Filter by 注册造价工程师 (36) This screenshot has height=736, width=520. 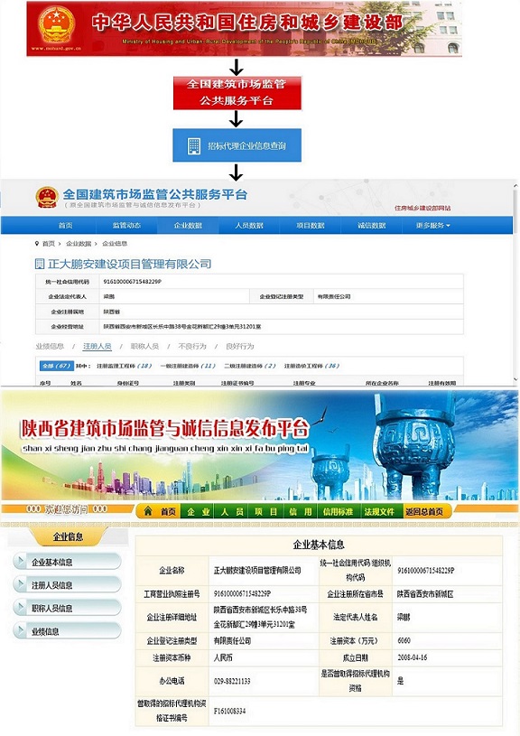[x=311, y=366]
